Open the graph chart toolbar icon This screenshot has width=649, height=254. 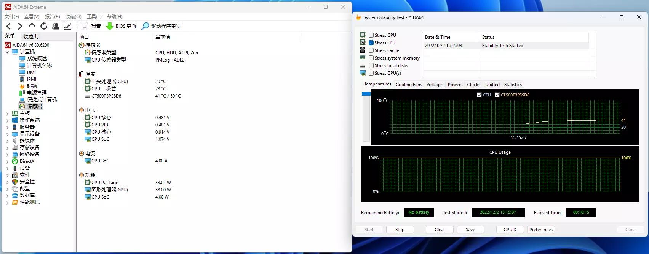[67, 26]
